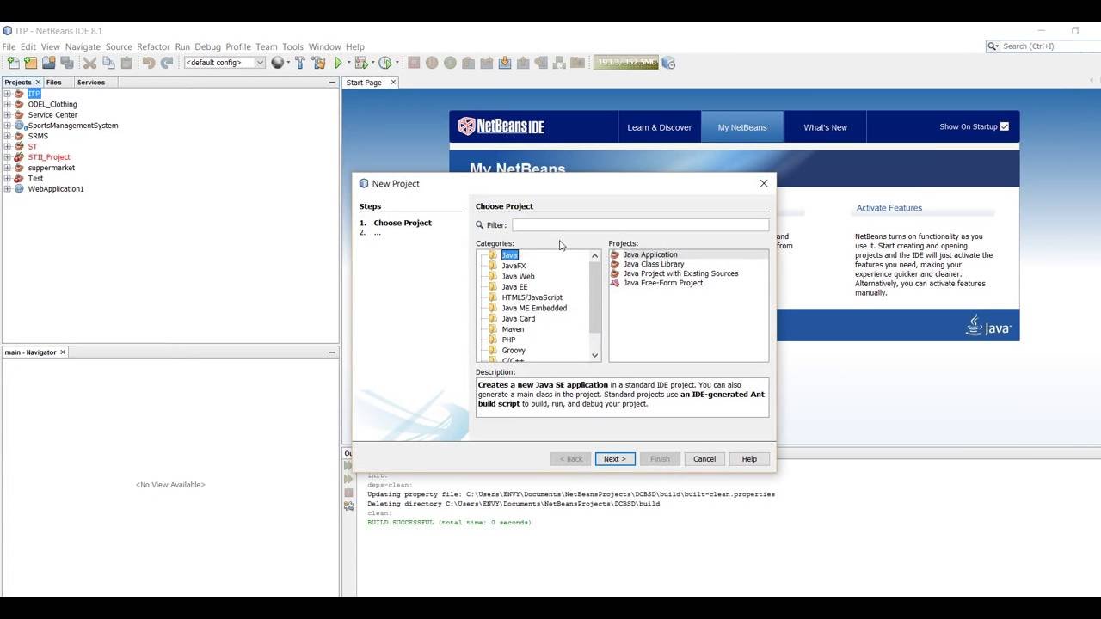Select Java Project with Existing Sources
Screen dimensions: 1101x619
680,273
